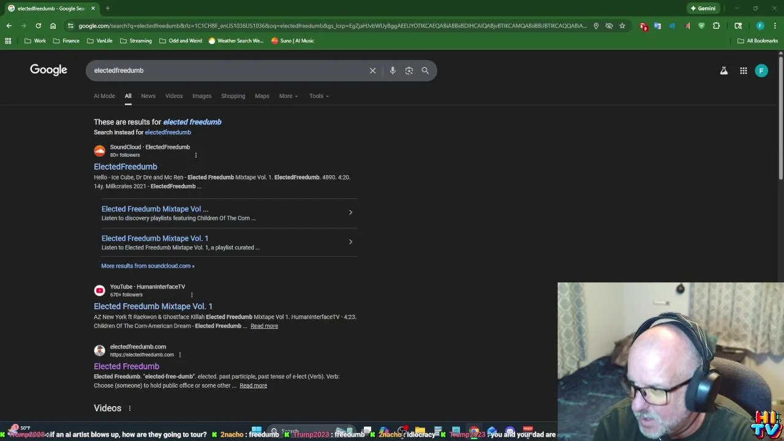Switch to the AI Mode tab

(x=104, y=96)
